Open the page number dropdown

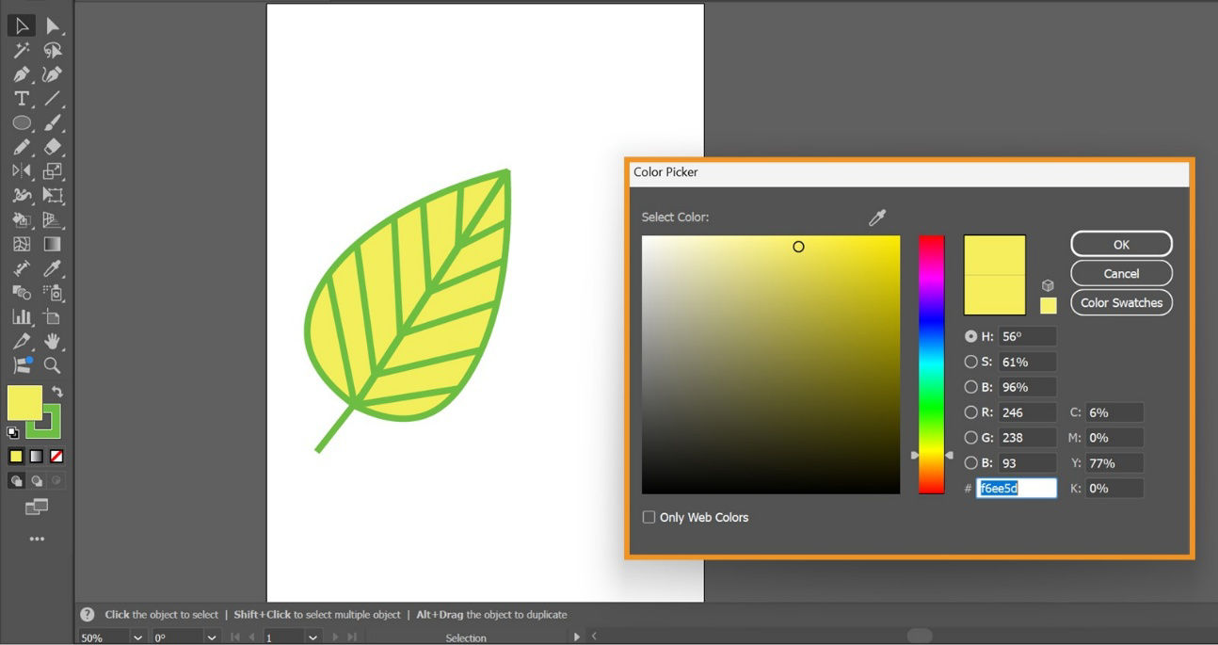tap(313, 637)
